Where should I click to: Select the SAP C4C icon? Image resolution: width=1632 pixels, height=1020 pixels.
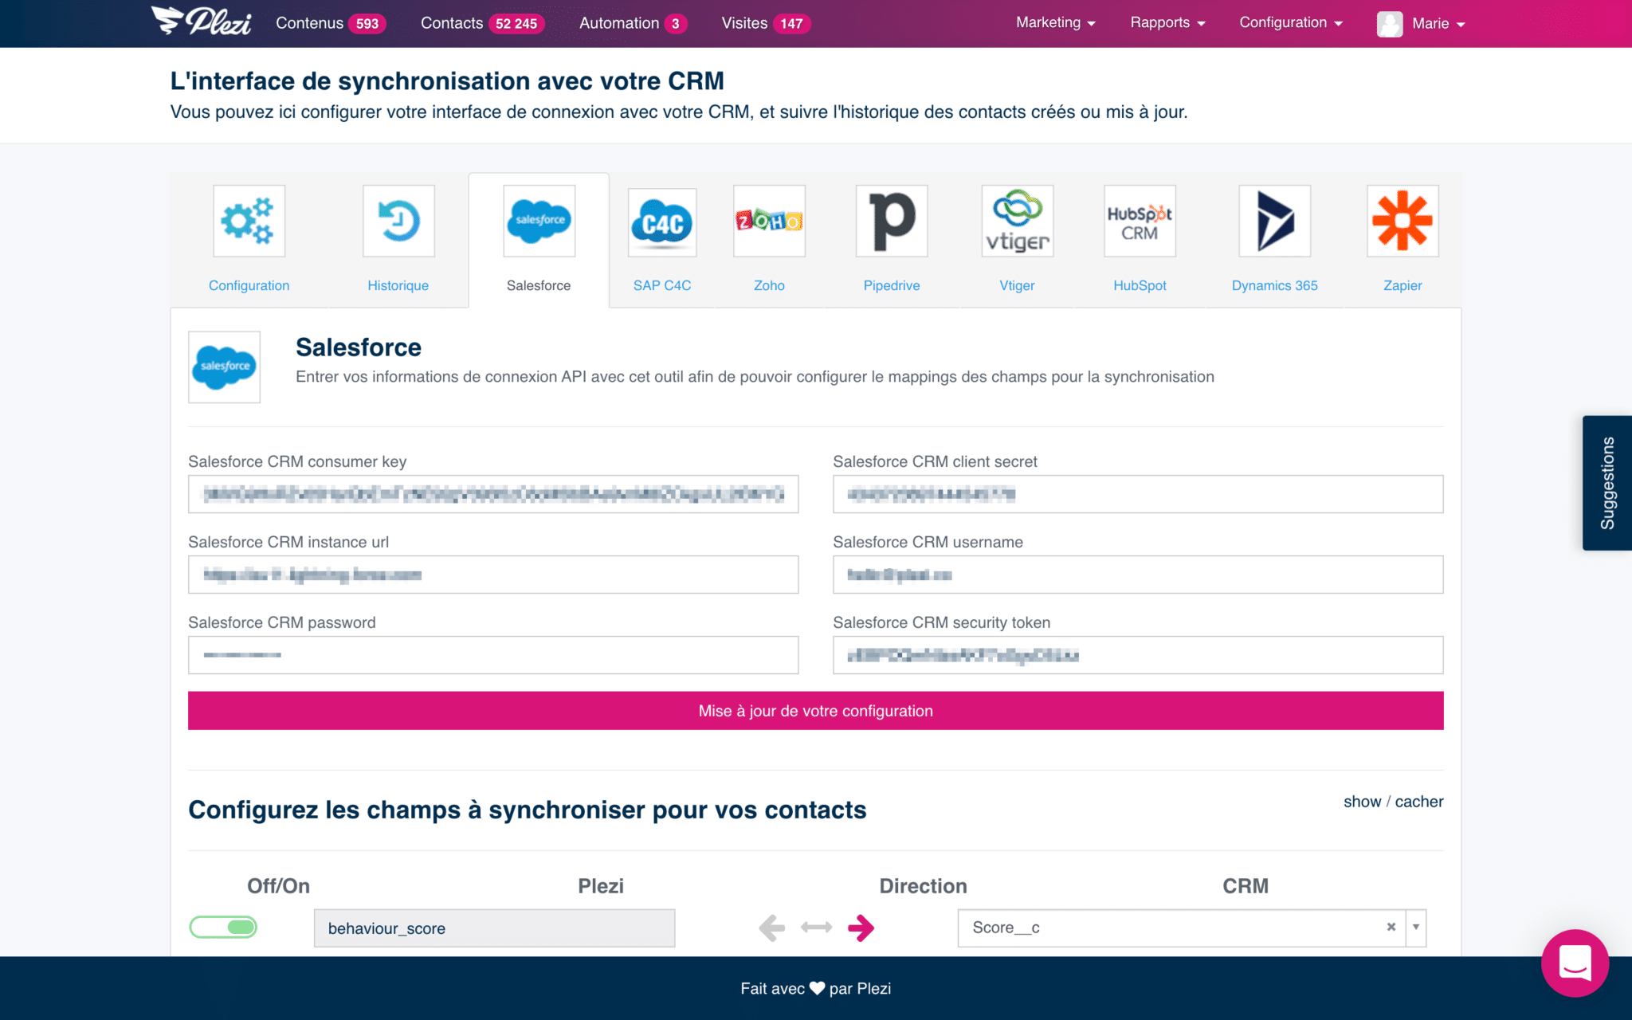coord(662,222)
